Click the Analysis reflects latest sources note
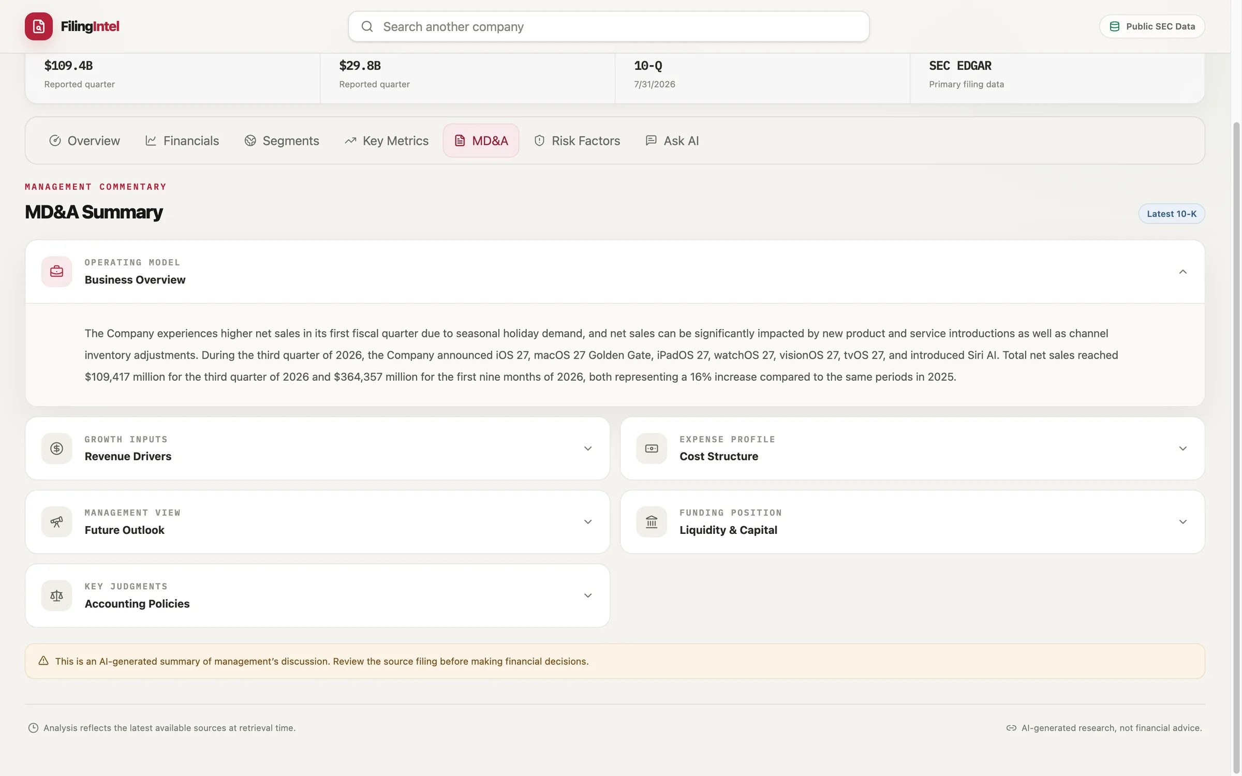The width and height of the screenshot is (1242, 776). click(169, 728)
